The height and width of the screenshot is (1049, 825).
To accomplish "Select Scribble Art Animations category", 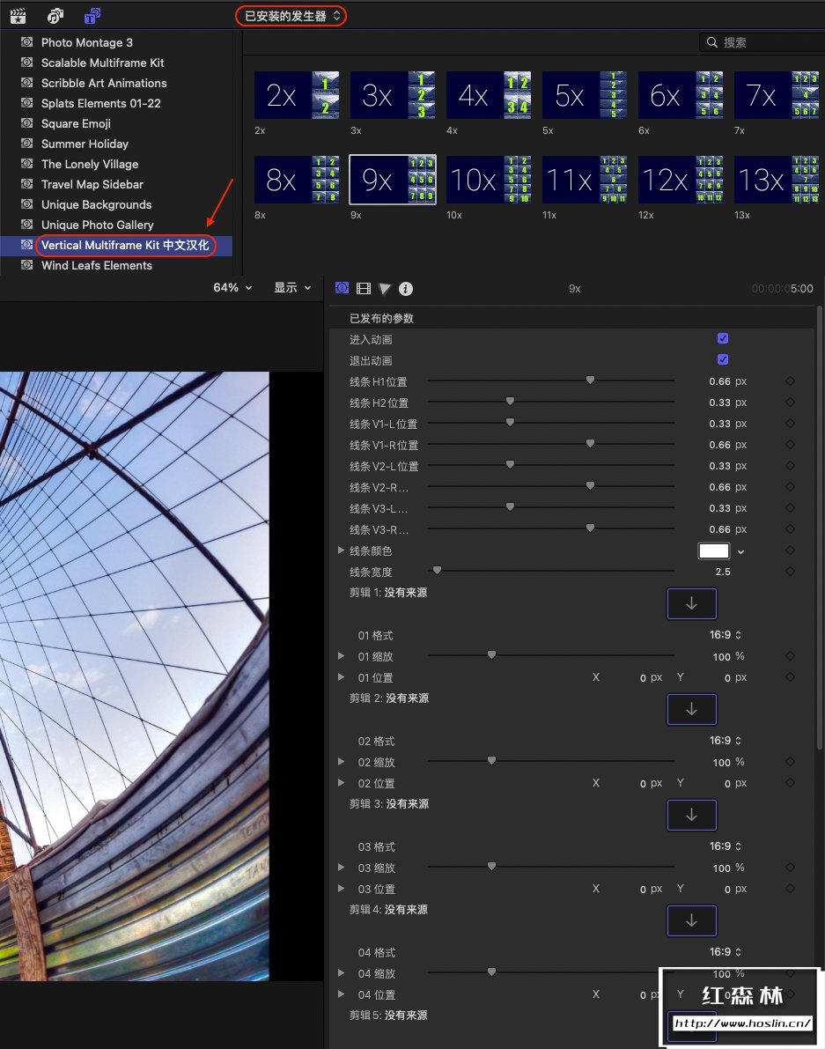I will (x=104, y=83).
